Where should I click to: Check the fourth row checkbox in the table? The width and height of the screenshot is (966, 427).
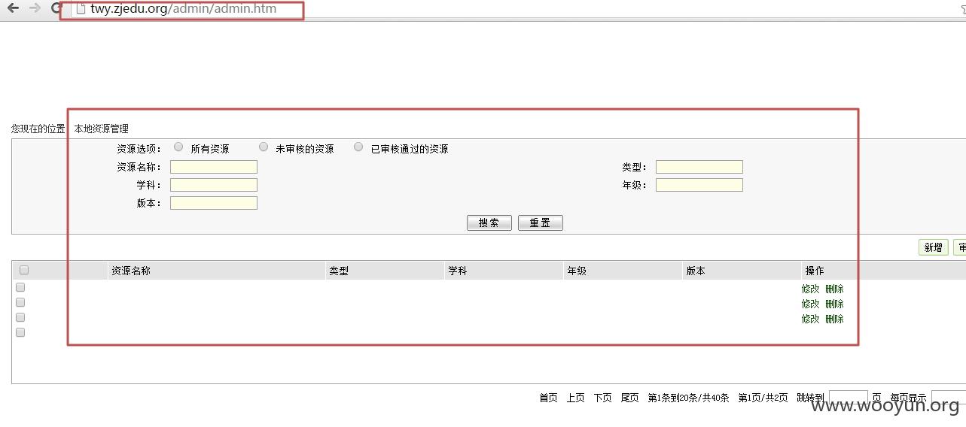pyautogui.click(x=20, y=332)
